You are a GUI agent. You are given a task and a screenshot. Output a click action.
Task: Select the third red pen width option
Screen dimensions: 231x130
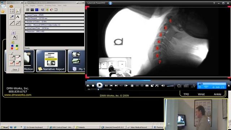point(12,63)
